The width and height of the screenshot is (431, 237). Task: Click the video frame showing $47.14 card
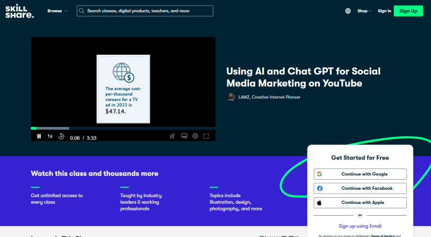(123, 89)
